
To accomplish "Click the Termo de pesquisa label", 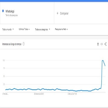I will coord(12,15).
